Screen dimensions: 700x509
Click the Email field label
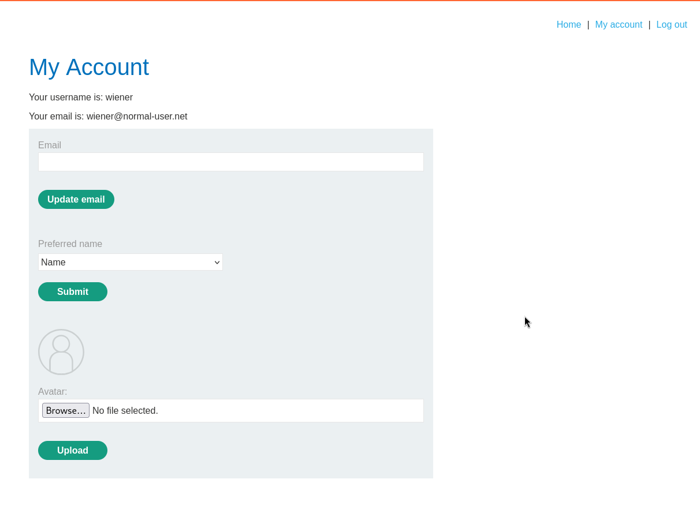coord(50,145)
